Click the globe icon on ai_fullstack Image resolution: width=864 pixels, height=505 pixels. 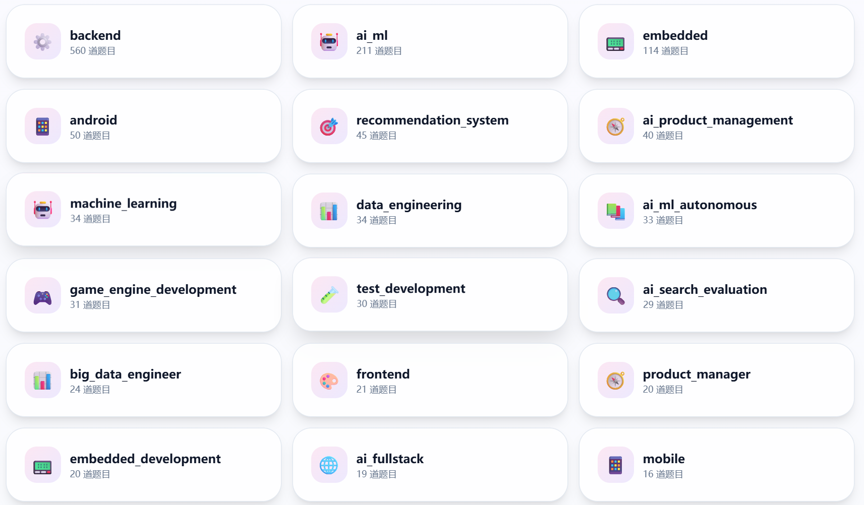click(329, 465)
